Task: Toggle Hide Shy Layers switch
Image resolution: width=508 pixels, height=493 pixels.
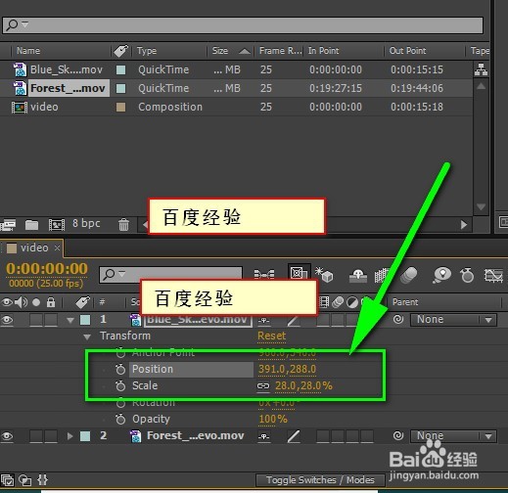Action: point(358,276)
